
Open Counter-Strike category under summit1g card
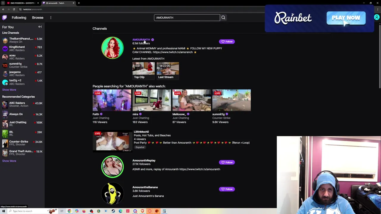click(221, 118)
